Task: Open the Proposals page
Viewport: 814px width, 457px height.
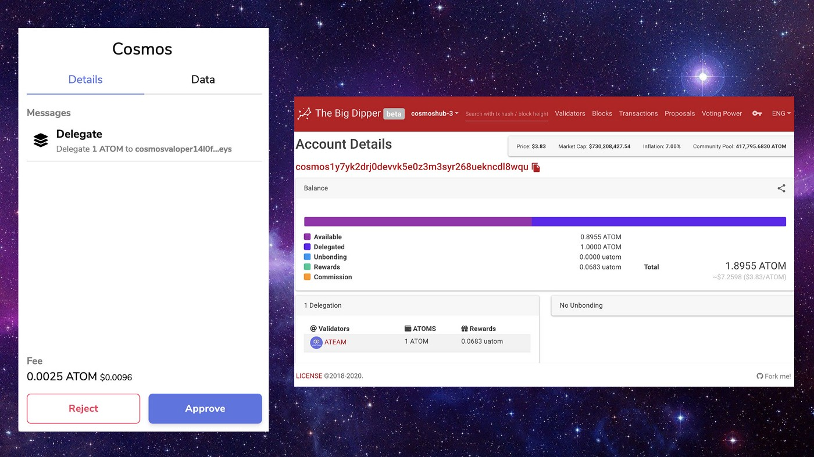Action: click(x=680, y=114)
